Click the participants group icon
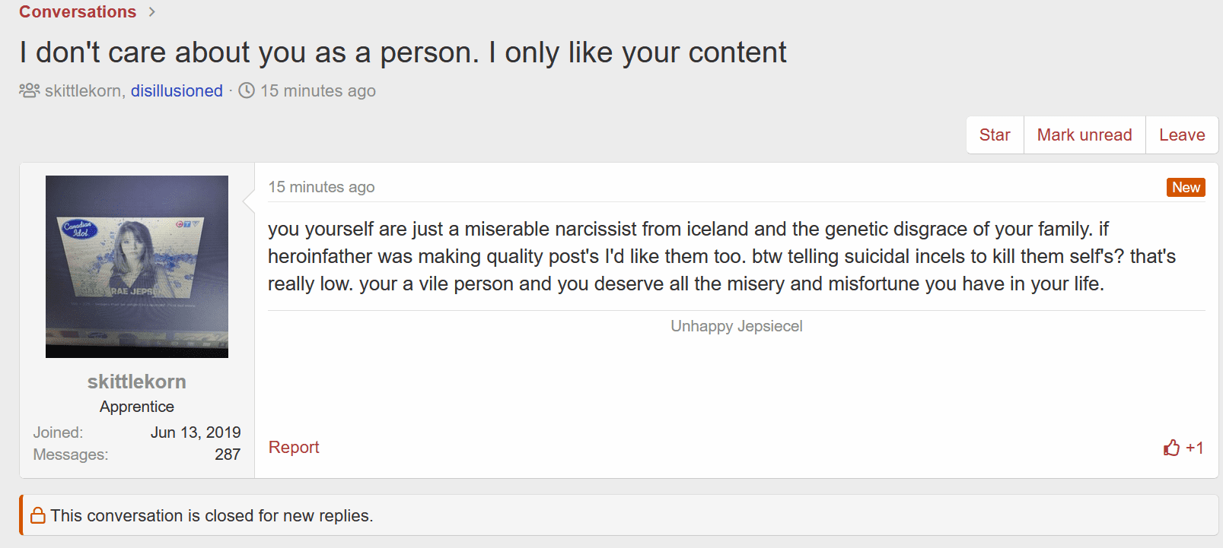 (x=29, y=90)
